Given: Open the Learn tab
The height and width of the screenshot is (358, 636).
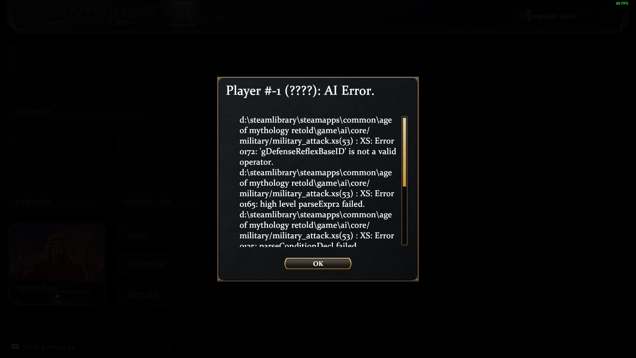Looking at the screenshot, I should (x=217, y=17).
